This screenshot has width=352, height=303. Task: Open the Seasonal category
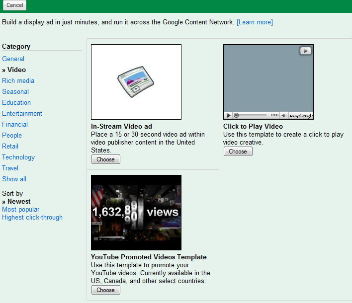tap(15, 91)
